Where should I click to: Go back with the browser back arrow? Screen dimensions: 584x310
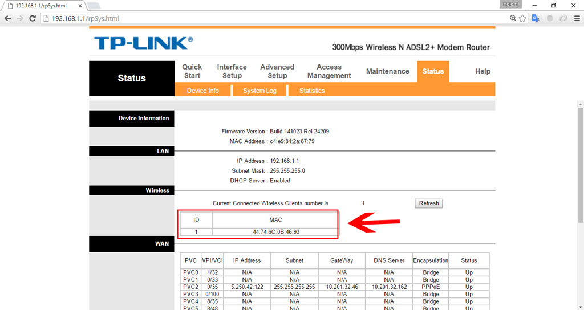click(7, 18)
